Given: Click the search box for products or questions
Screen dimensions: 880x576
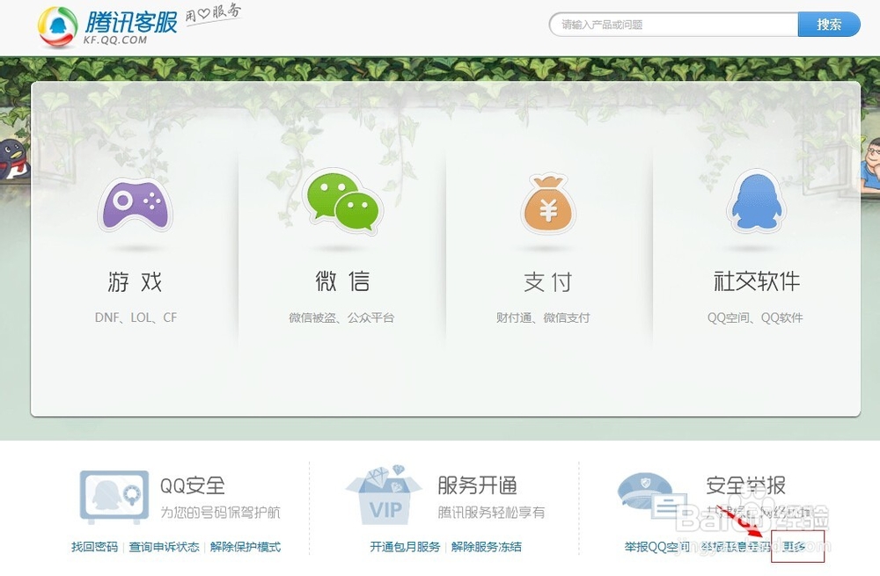Looking at the screenshot, I should click(673, 25).
